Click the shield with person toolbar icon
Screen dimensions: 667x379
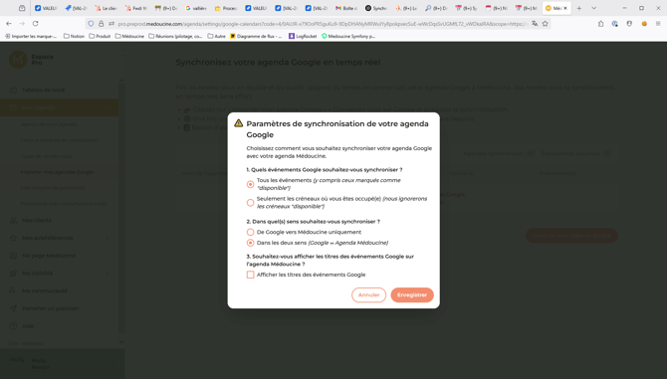coord(629,24)
